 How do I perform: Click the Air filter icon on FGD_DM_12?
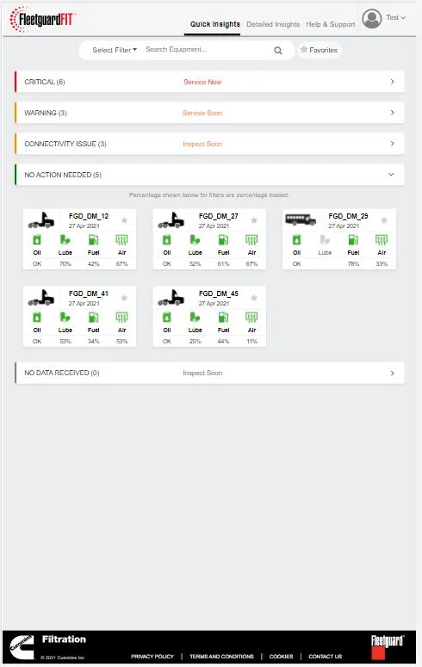point(121,240)
